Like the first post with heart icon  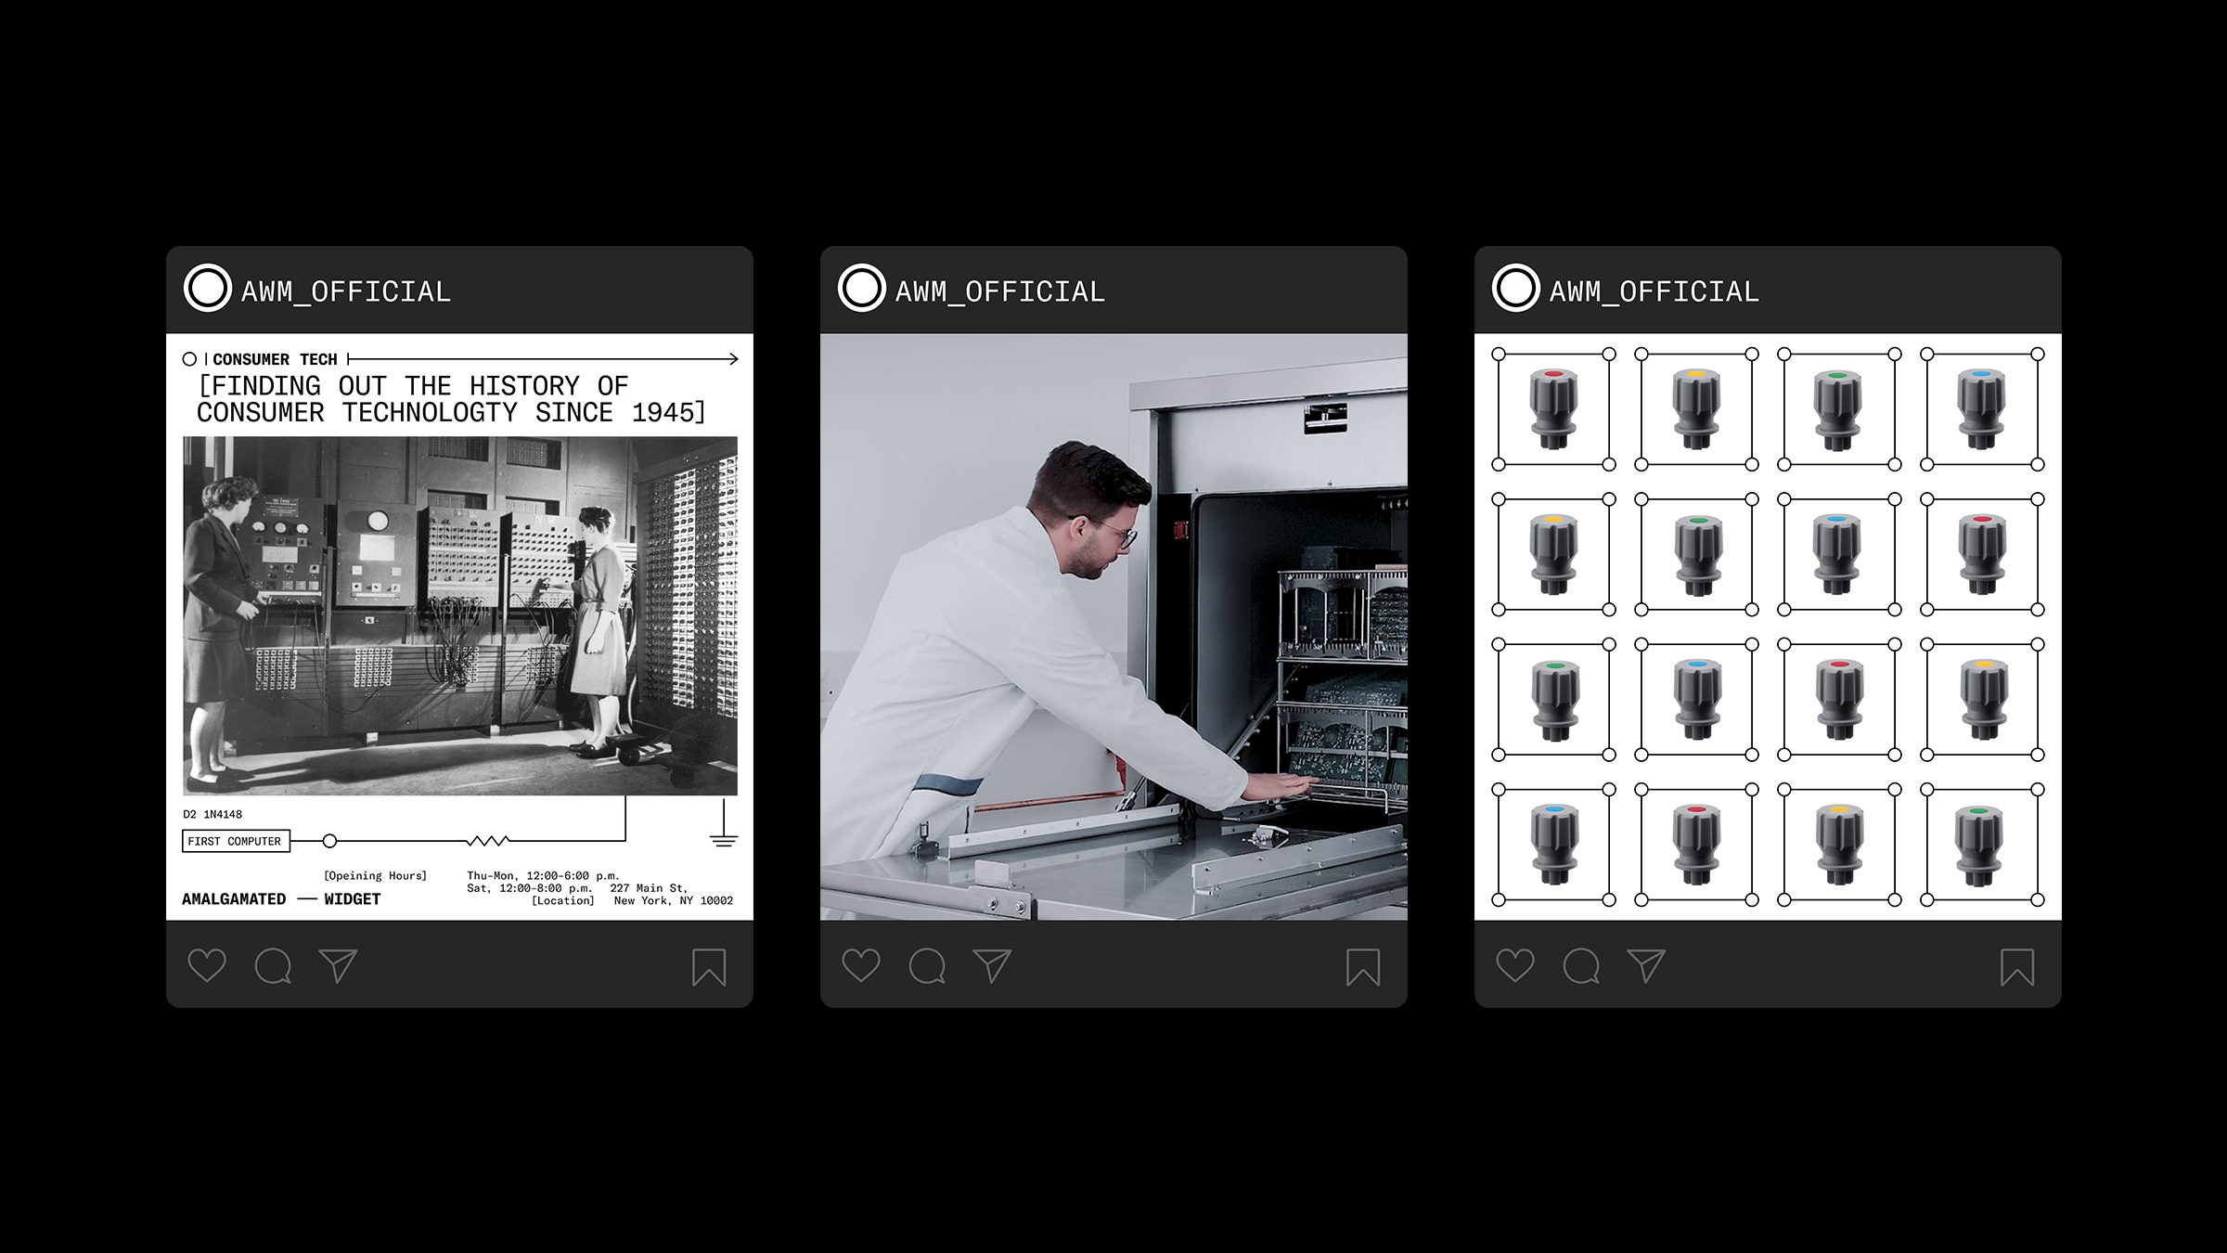pos(207,965)
